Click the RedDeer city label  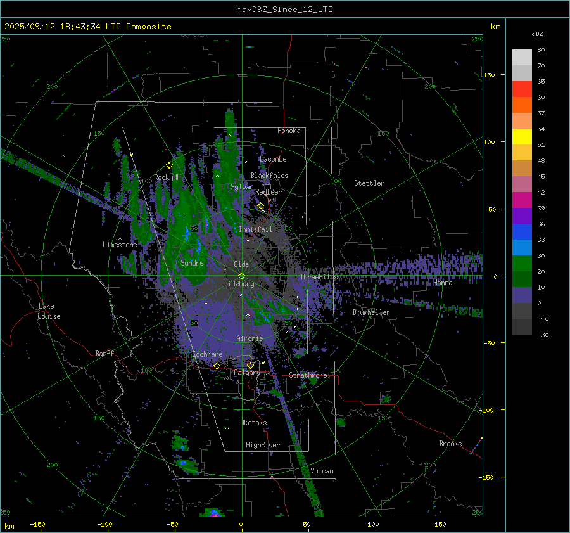click(269, 192)
